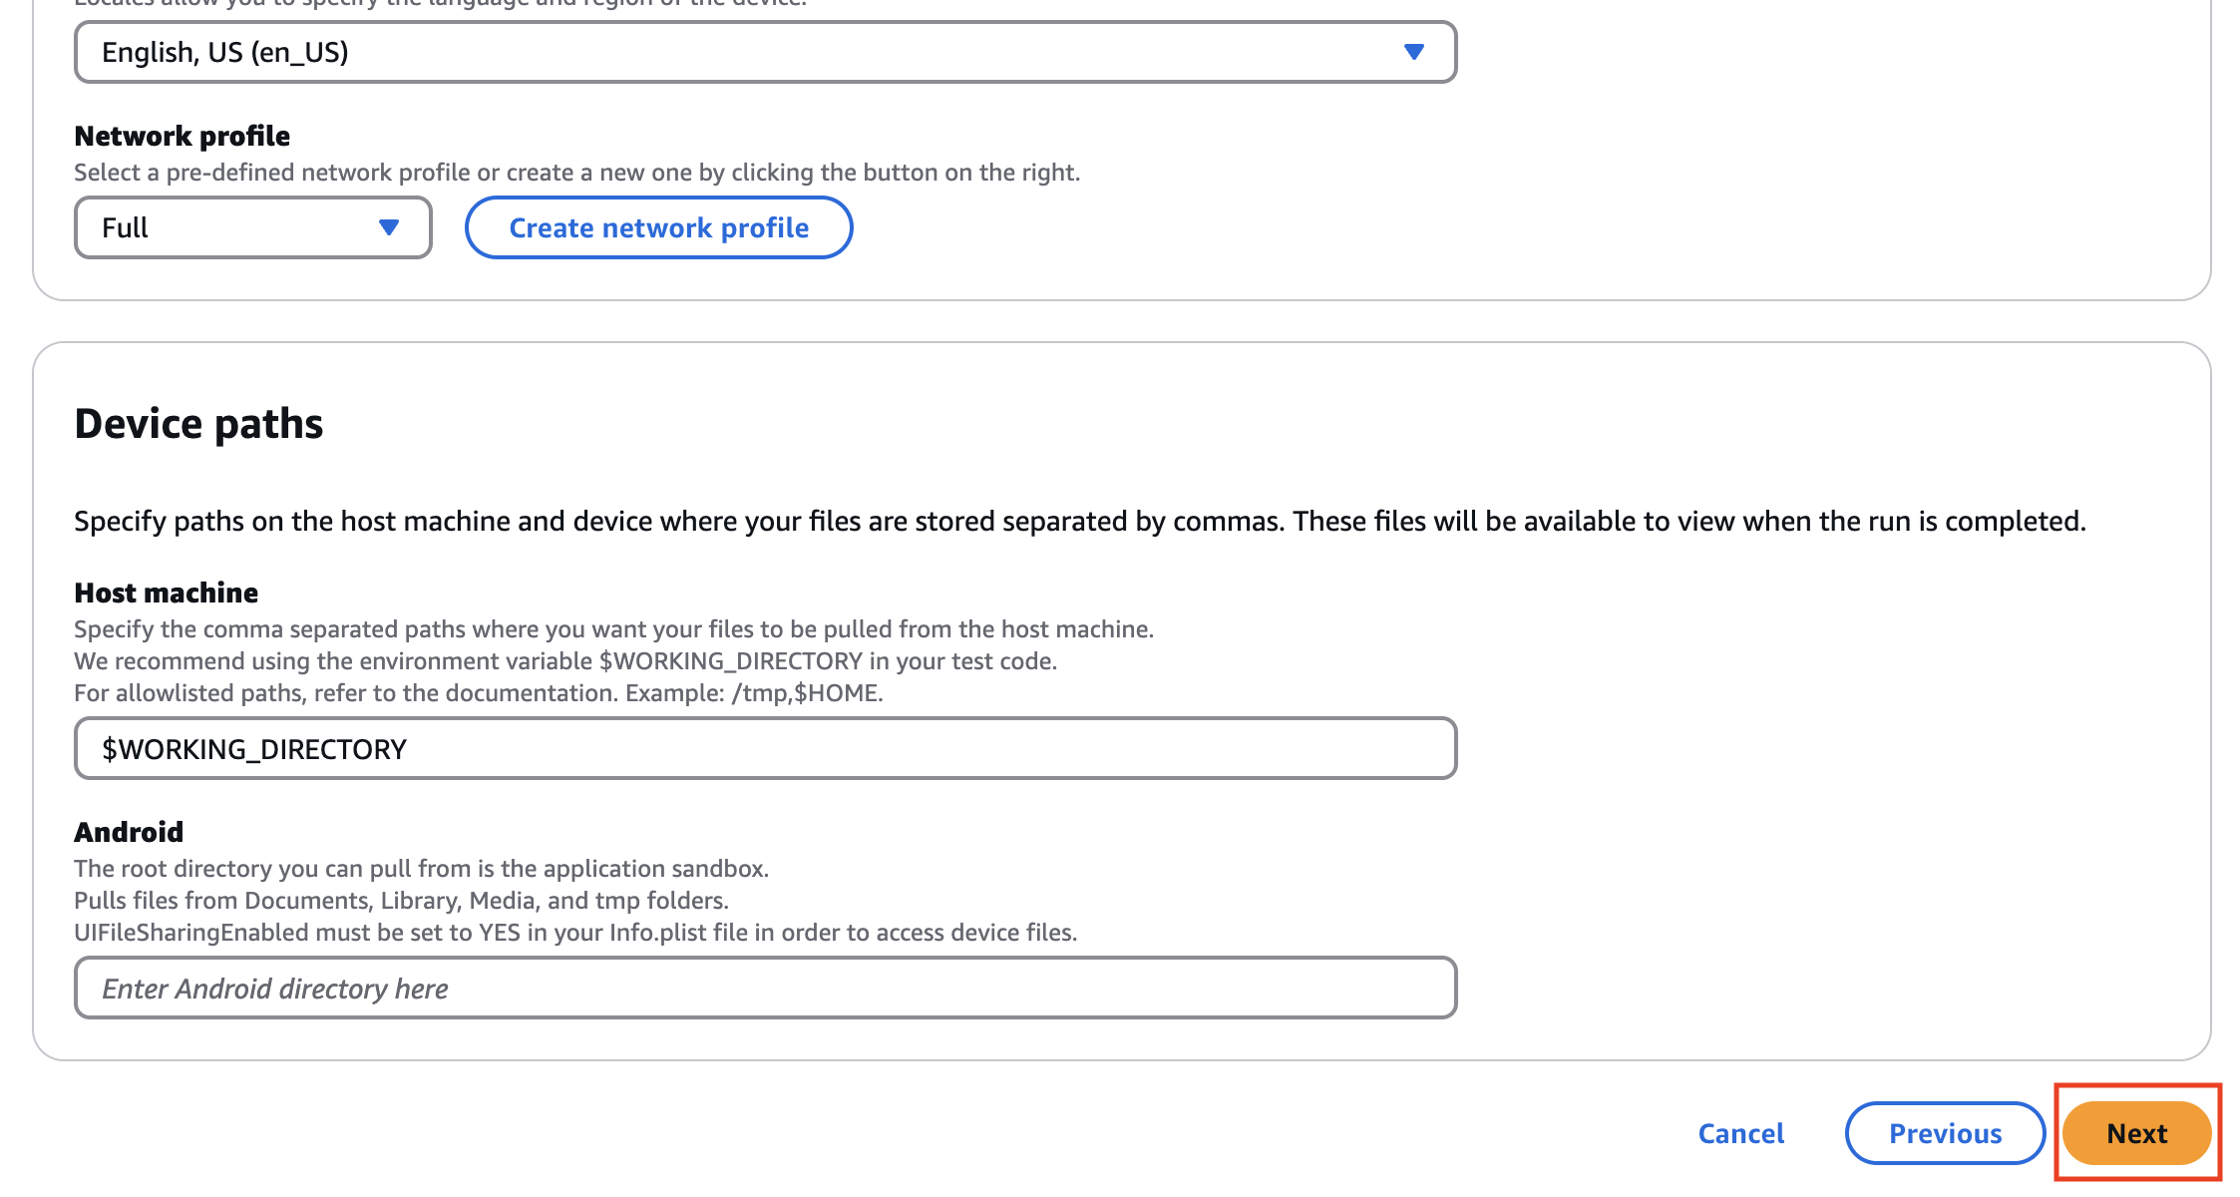Open the English, US (en_US) locale dropdown
Image resolution: width=2240 pixels, height=1197 pixels.
(765, 52)
